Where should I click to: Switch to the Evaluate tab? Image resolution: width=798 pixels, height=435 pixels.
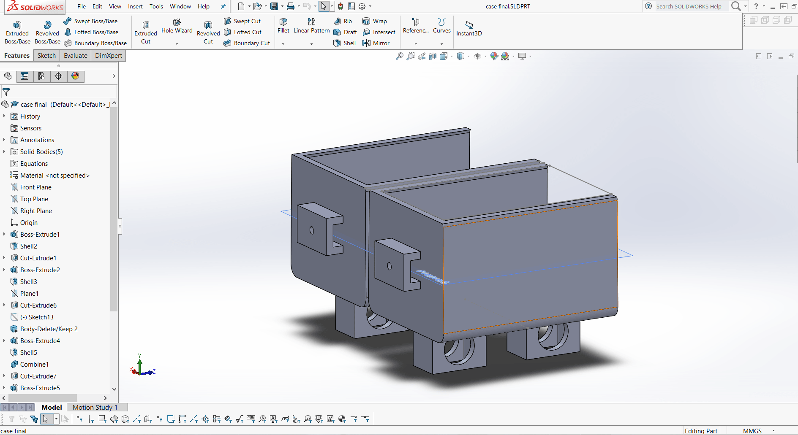(76, 56)
